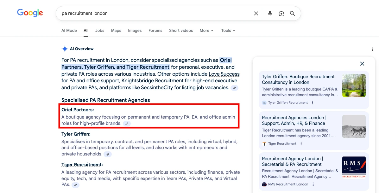This screenshot has height=193, width=379.
Task: Open the Love Success link
Action: click(x=224, y=74)
